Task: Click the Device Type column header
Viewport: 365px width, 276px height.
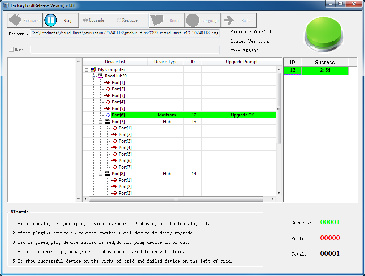Action: click(165, 62)
